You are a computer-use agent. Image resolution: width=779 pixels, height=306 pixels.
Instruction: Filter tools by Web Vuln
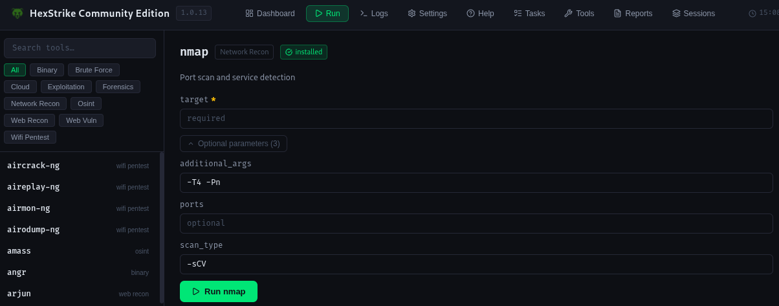point(81,120)
